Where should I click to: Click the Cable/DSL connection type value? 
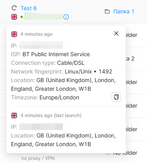click(71, 63)
